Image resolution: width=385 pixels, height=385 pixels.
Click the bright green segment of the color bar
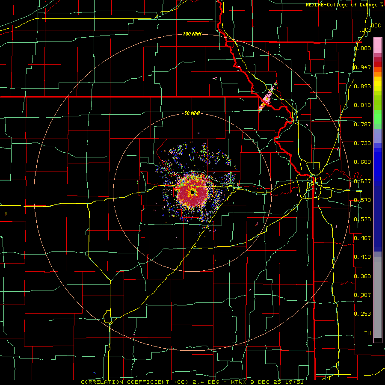coord(378,117)
